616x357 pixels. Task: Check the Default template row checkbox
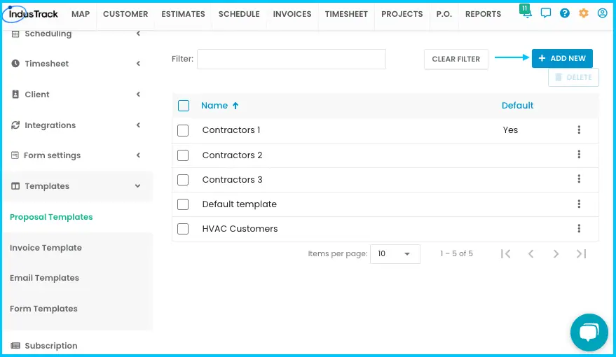(183, 204)
